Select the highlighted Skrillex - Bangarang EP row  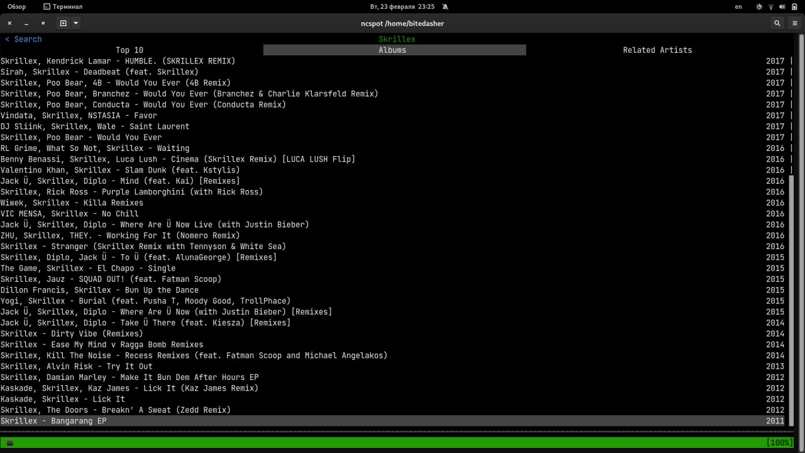click(x=392, y=421)
